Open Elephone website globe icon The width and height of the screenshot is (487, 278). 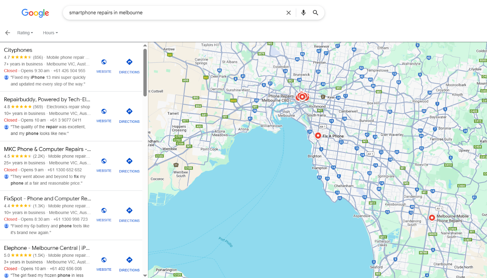point(104,260)
